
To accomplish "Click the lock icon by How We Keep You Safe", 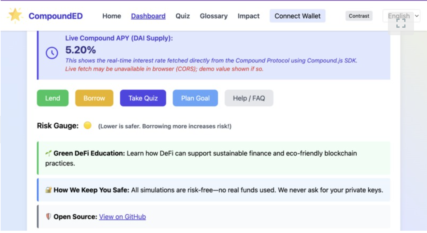I will (x=48, y=190).
